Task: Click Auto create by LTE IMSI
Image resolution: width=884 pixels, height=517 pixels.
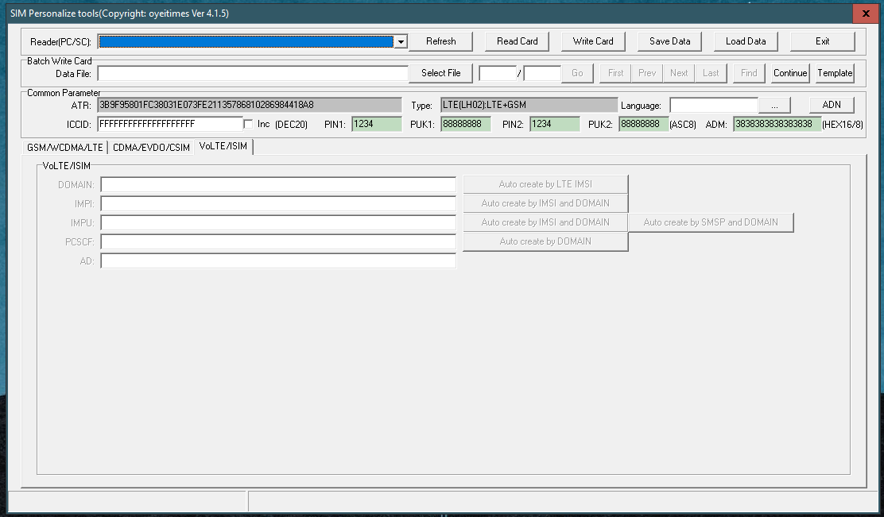Action: pos(545,183)
